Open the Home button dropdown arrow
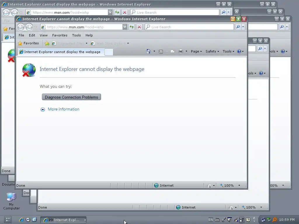 pos(154,51)
